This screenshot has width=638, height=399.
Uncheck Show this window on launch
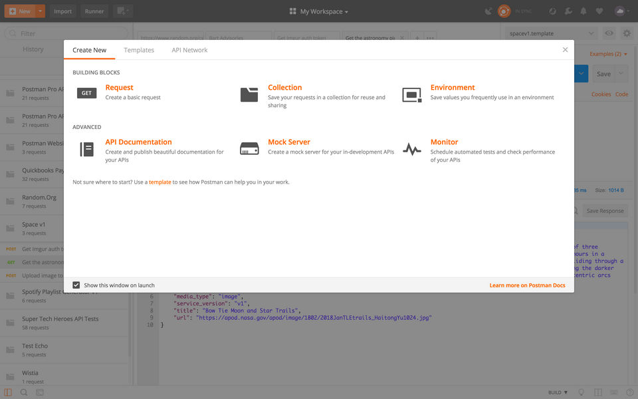(x=76, y=285)
